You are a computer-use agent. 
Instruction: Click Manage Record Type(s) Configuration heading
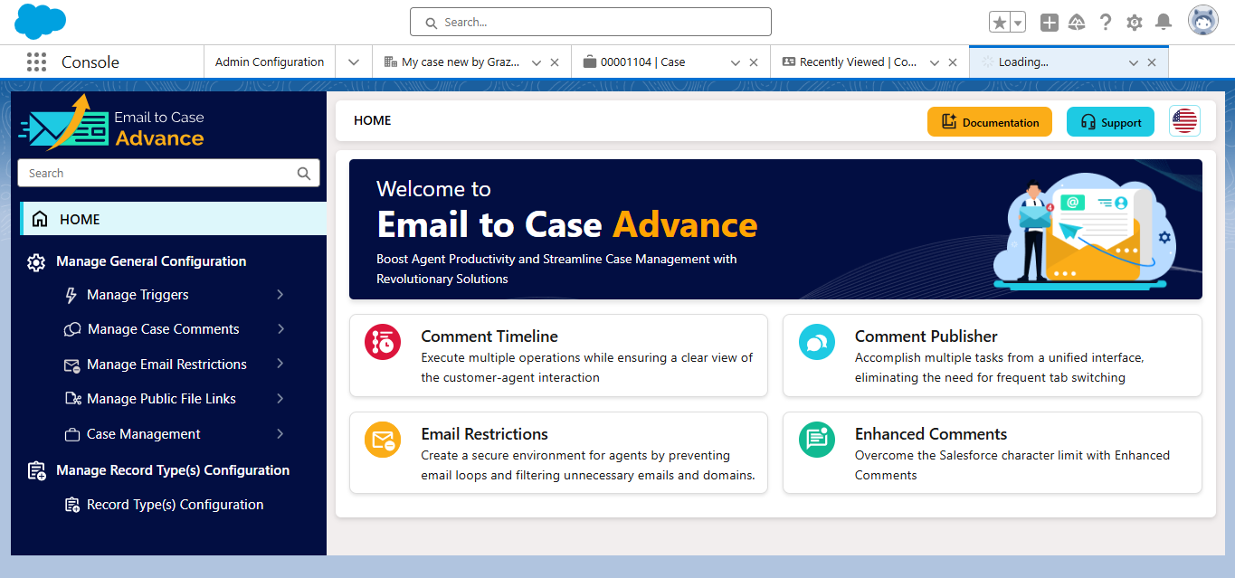(x=173, y=470)
